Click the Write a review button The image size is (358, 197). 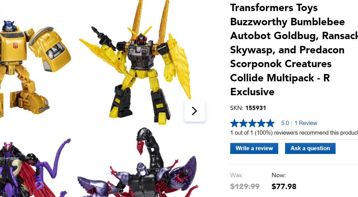[x=254, y=148]
